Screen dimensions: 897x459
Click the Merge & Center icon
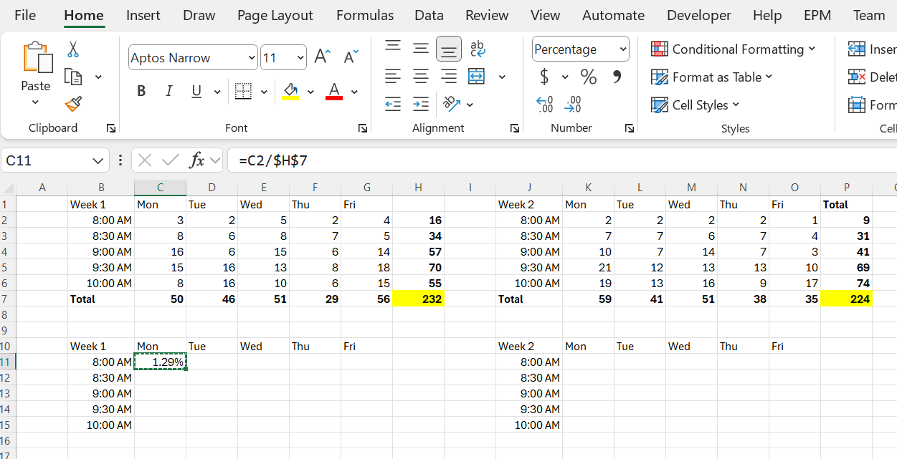477,76
